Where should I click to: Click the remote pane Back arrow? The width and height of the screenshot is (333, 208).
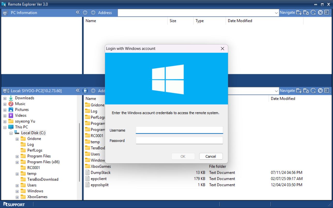[x=85, y=12]
